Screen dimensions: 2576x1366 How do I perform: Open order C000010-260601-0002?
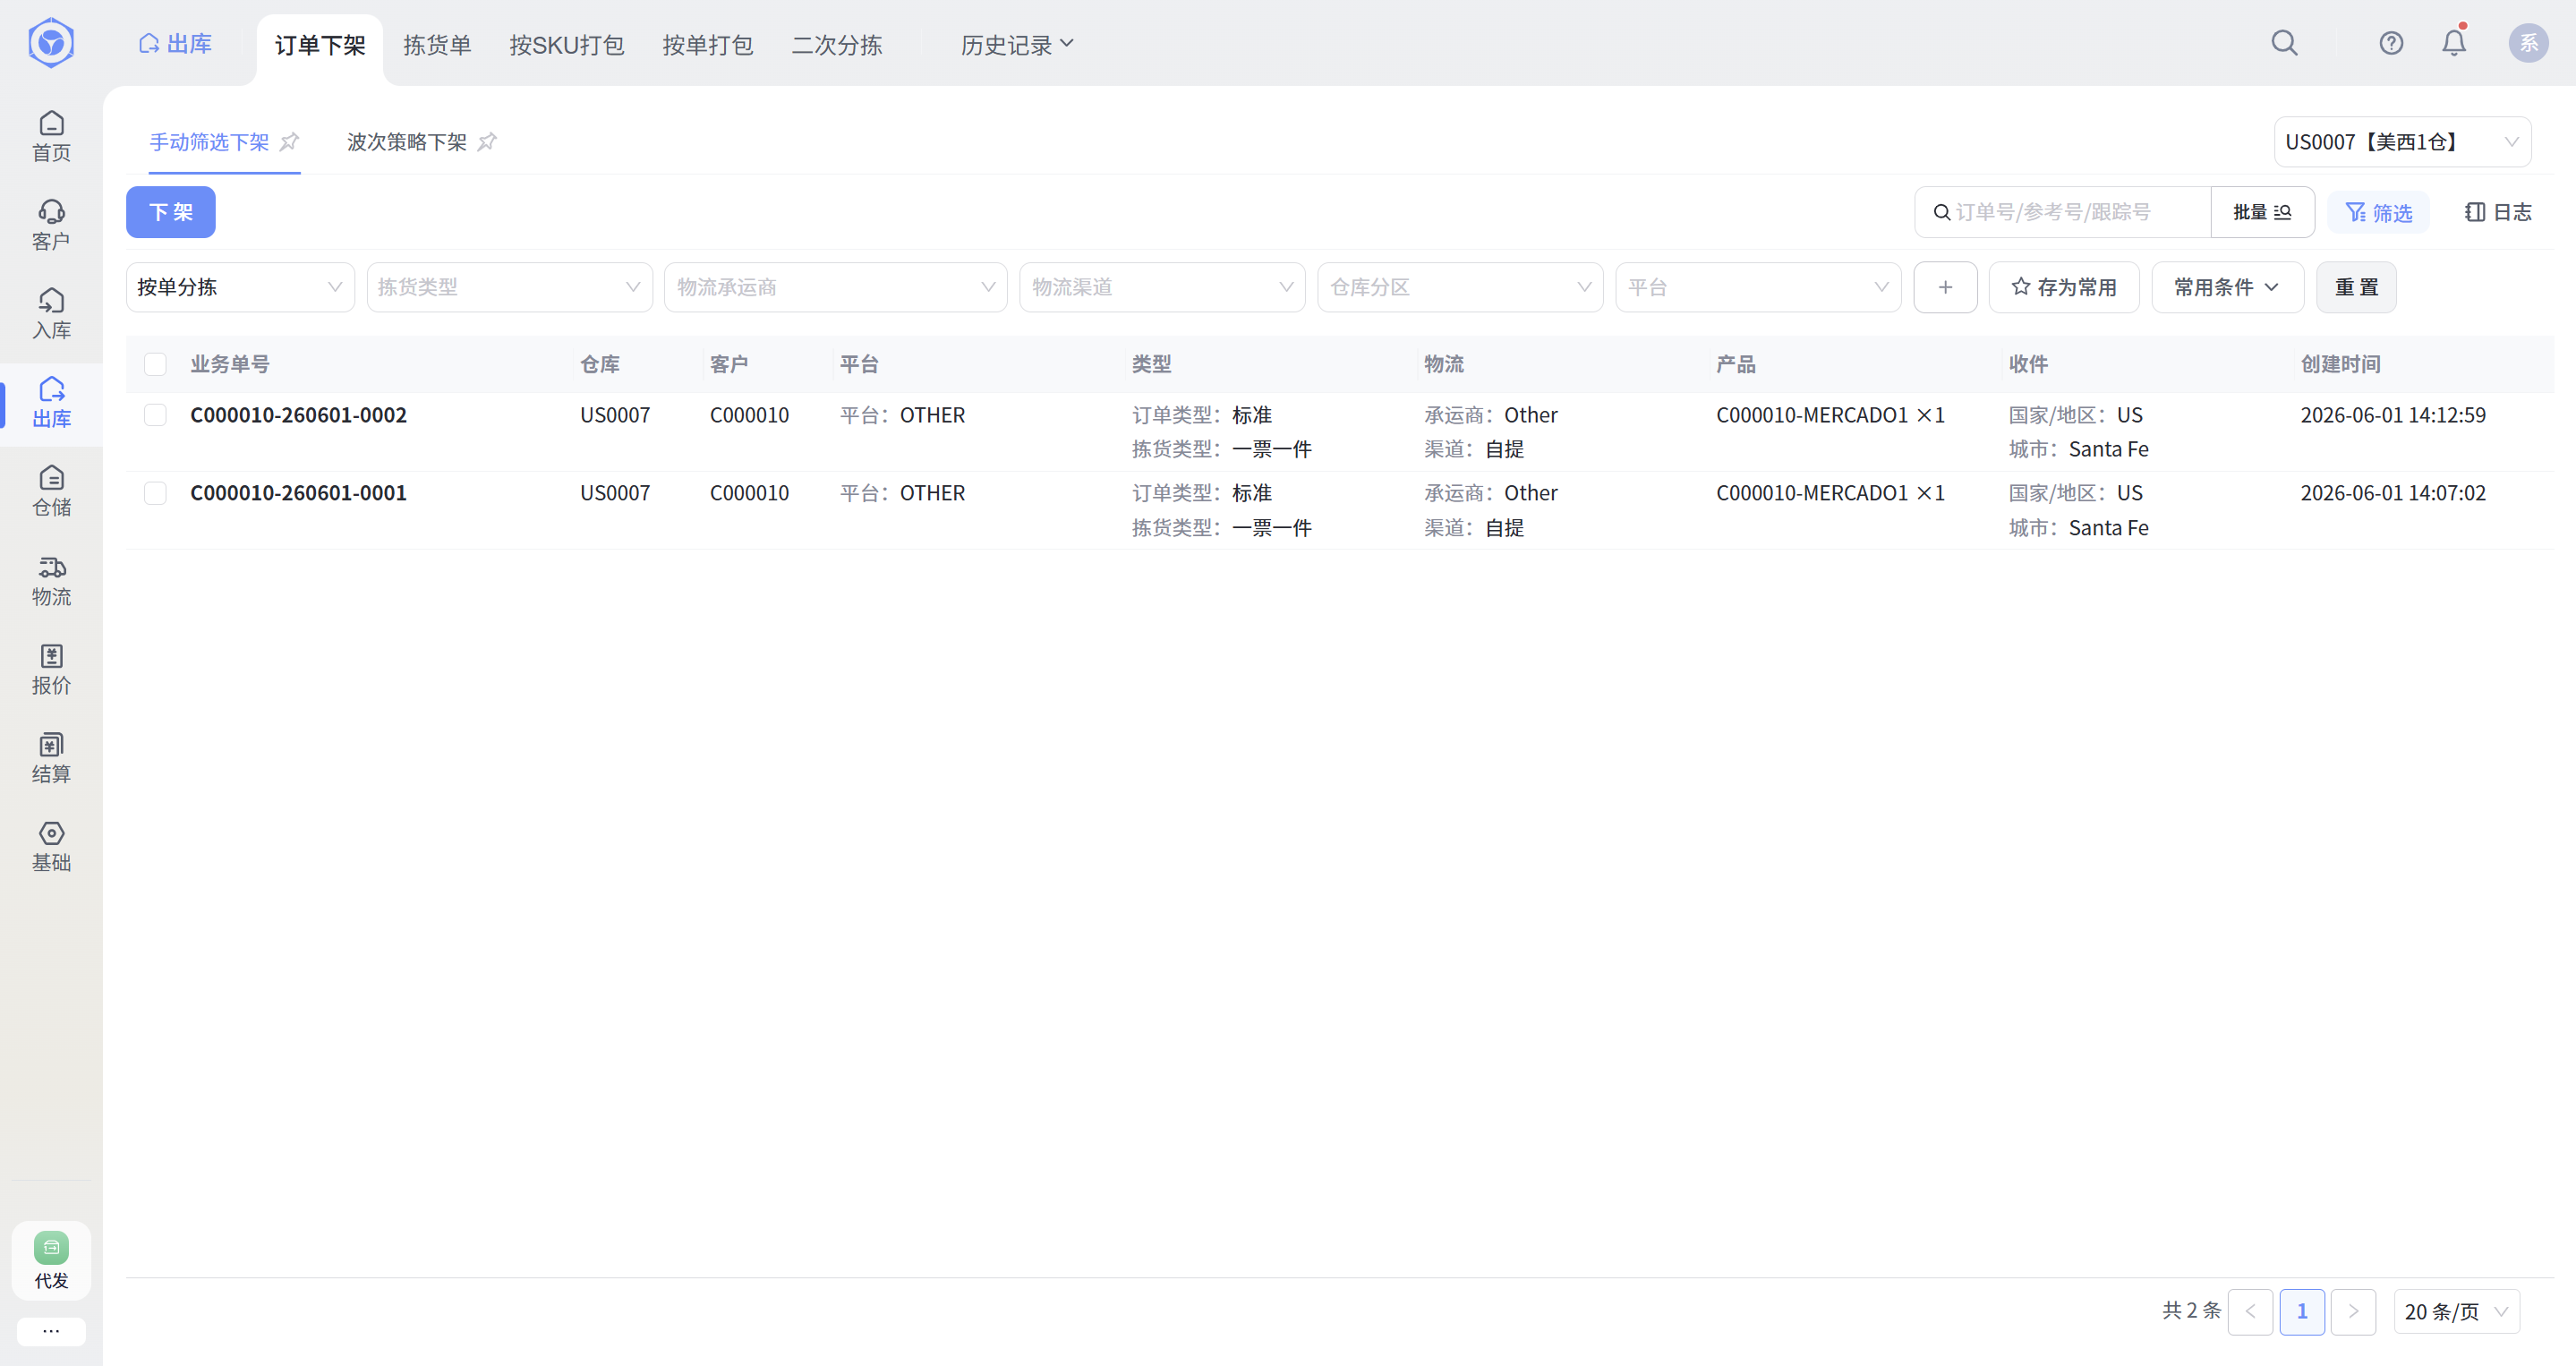[298, 415]
